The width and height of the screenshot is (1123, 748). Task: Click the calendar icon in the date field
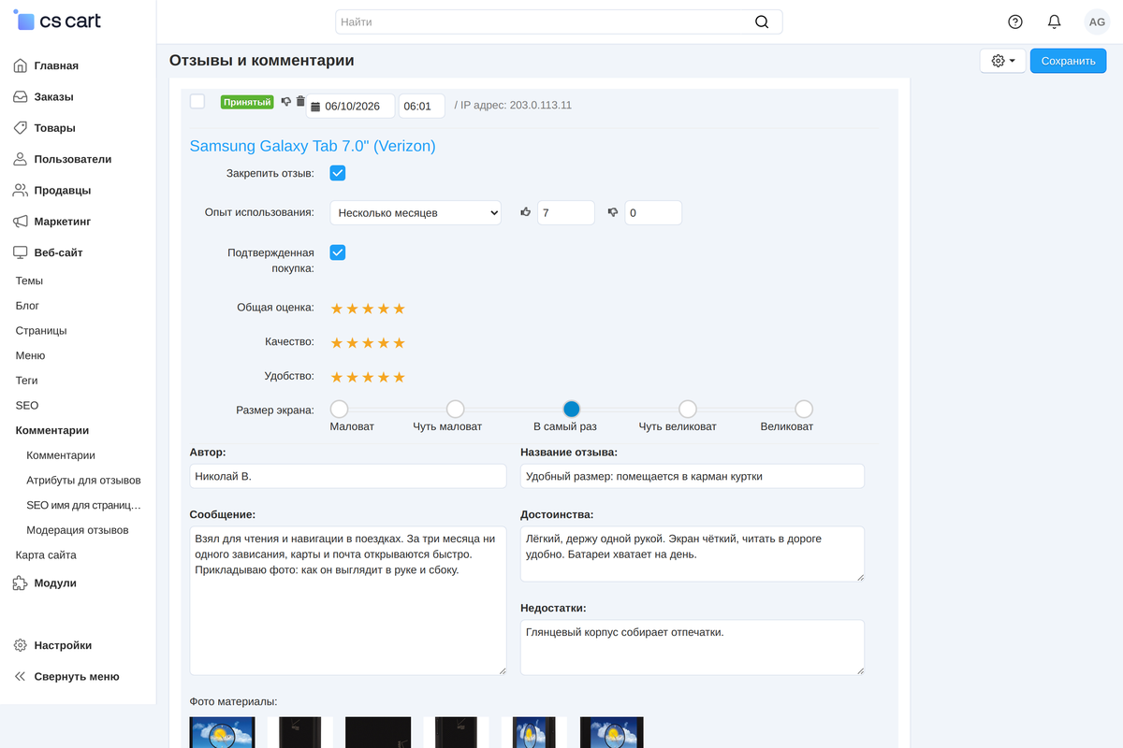(x=315, y=107)
